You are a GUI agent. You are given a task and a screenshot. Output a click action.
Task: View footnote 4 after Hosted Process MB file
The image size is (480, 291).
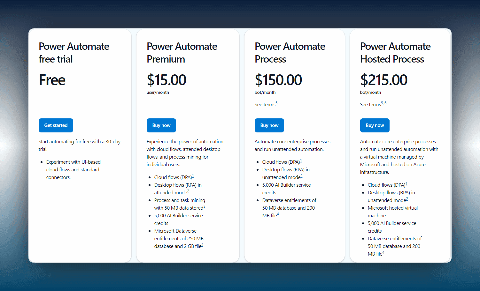[383, 253]
